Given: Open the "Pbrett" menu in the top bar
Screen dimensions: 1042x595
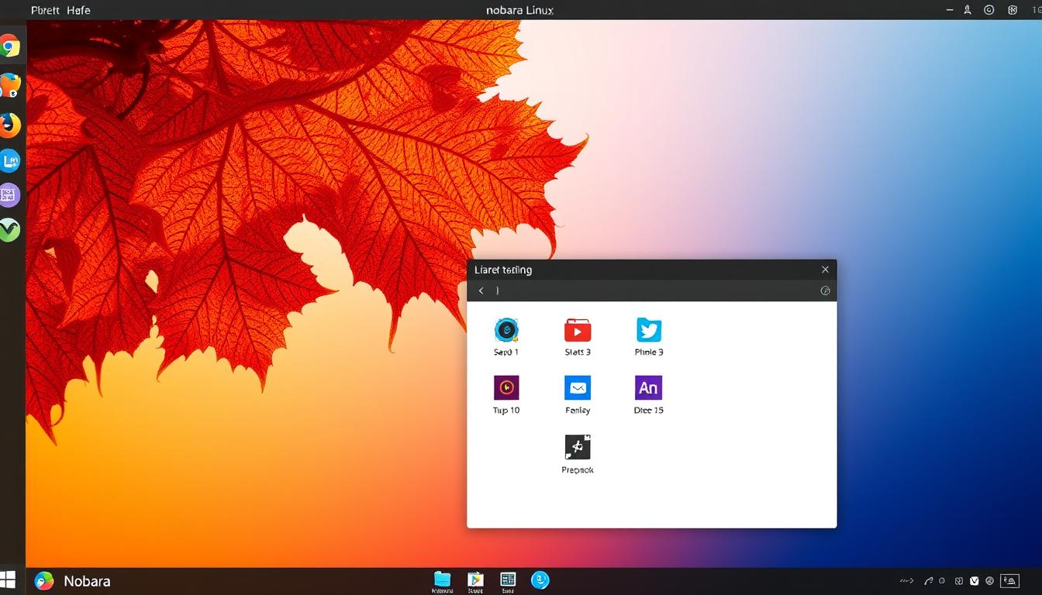Looking at the screenshot, I should [43, 10].
